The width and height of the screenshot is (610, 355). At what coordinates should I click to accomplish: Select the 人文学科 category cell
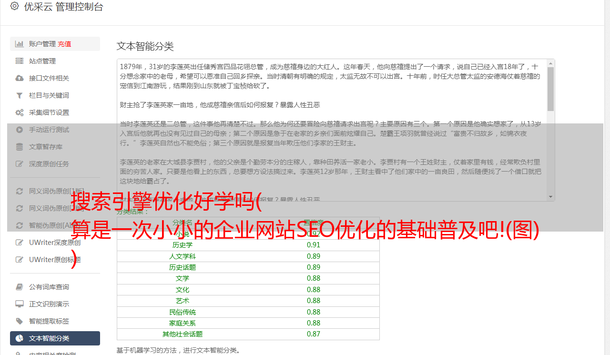(183, 256)
